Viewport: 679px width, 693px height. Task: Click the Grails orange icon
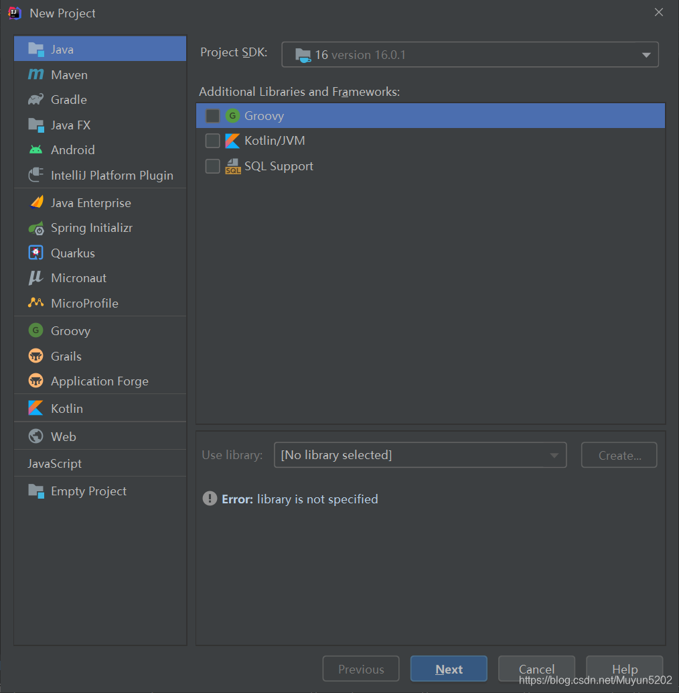tap(35, 356)
